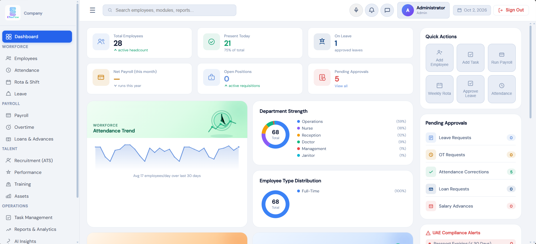Click the Attendance Corrections check icon

(x=431, y=172)
